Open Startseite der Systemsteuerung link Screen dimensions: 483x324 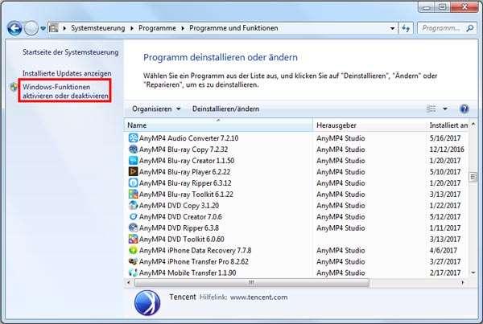[71, 52]
